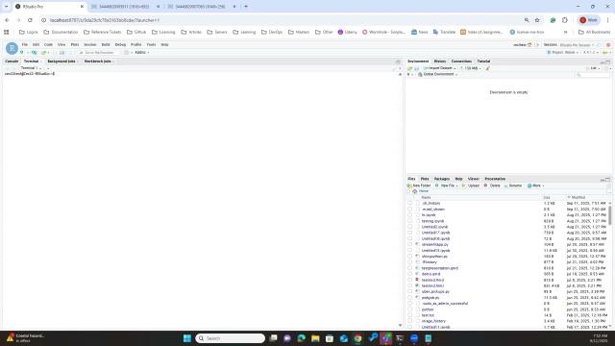This screenshot has height=346, width=615.
Task: Click the load workspace icon
Action: pyautogui.click(x=410, y=68)
